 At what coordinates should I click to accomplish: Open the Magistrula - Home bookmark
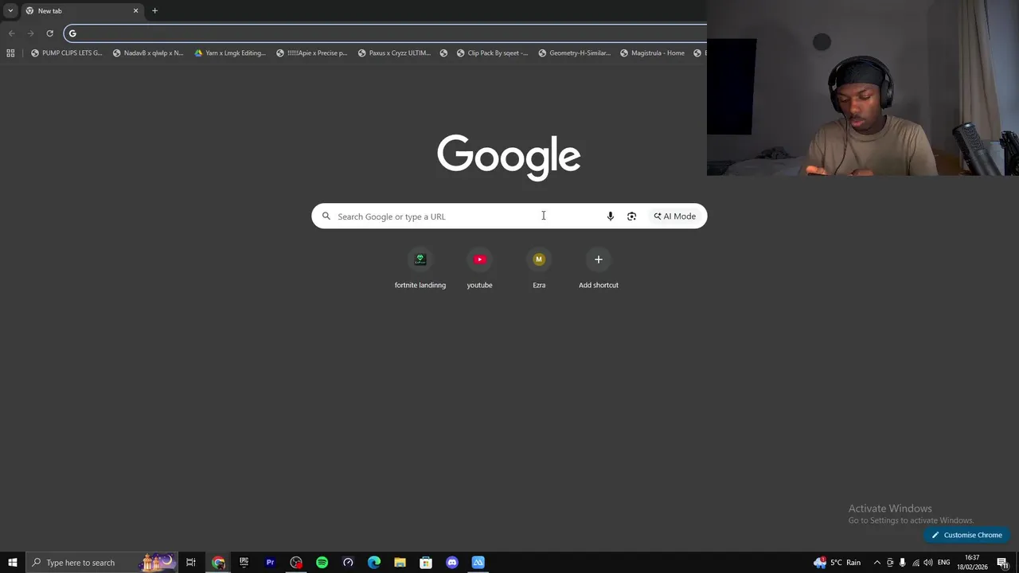pos(652,53)
